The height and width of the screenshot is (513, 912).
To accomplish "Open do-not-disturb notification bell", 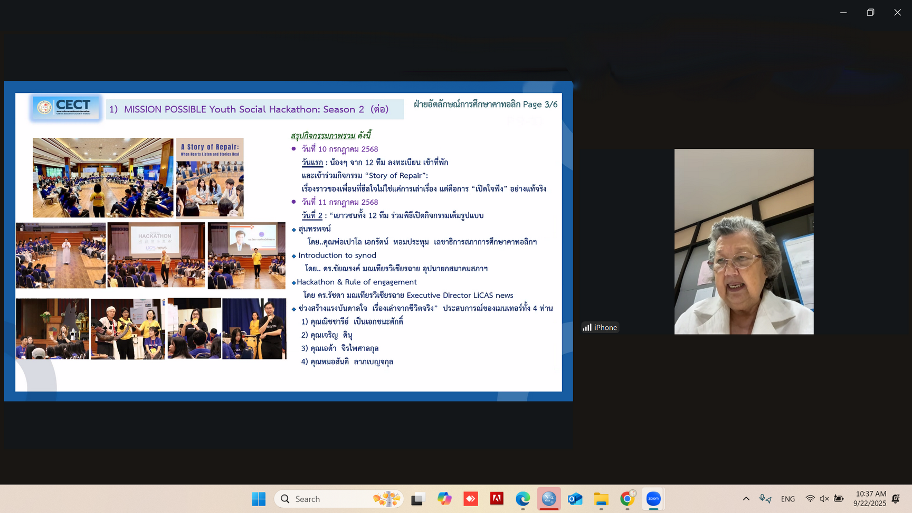I will click(x=896, y=499).
